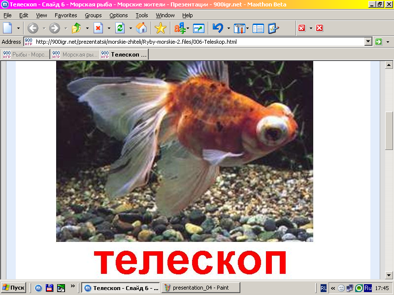Click the vertical scrollbar thumb

tap(389, 130)
